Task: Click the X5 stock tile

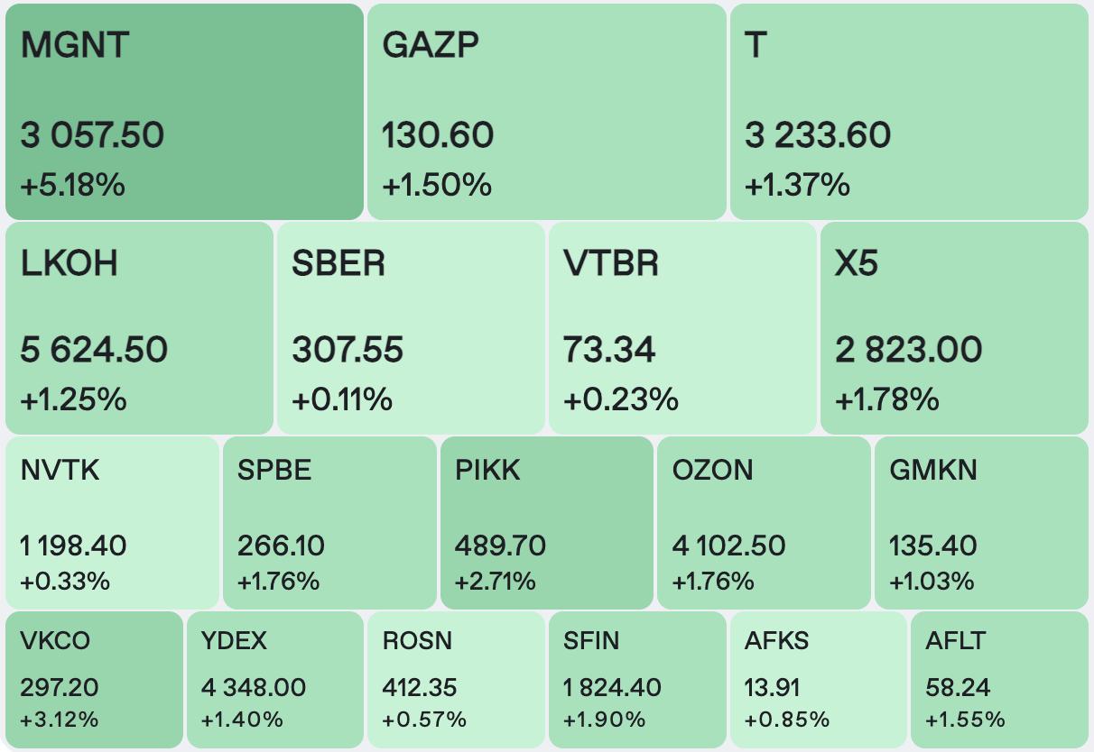Action: pyautogui.click(x=954, y=328)
